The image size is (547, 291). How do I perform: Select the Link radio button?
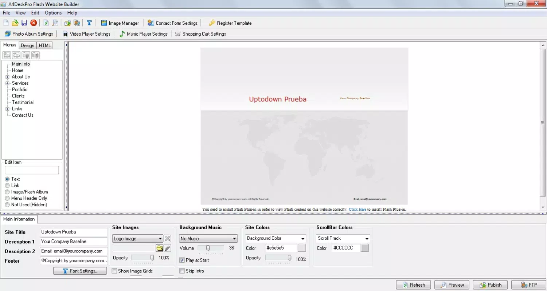coord(7,186)
